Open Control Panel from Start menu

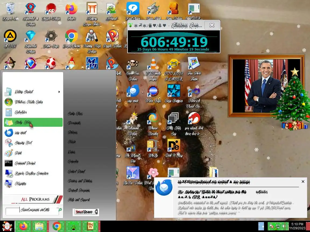click(x=76, y=171)
